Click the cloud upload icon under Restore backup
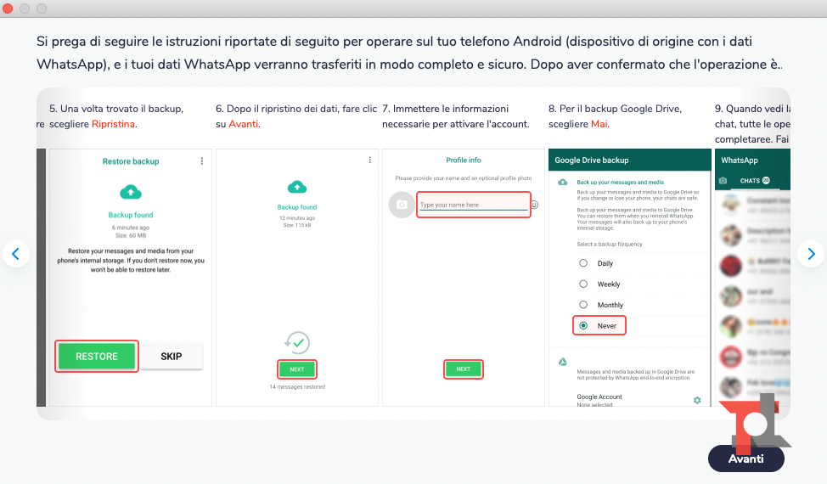827x484 pixels. 131,193
